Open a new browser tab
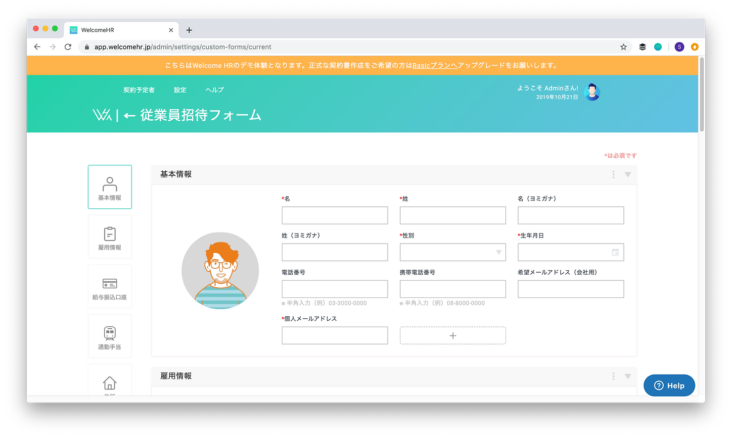732x438 pixels. tap(189, 30)
